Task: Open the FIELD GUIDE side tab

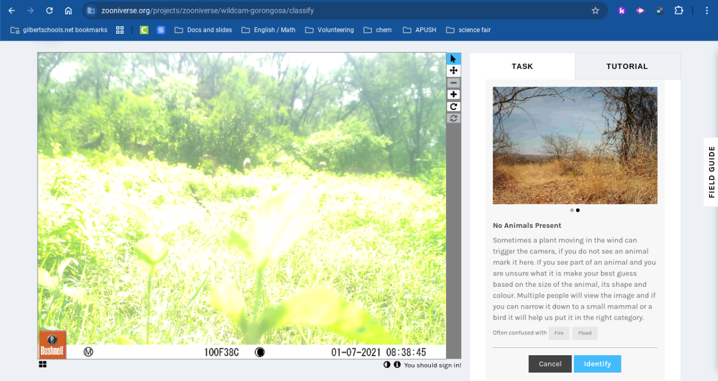Action: pyautogui.click(x=711, y=172)
